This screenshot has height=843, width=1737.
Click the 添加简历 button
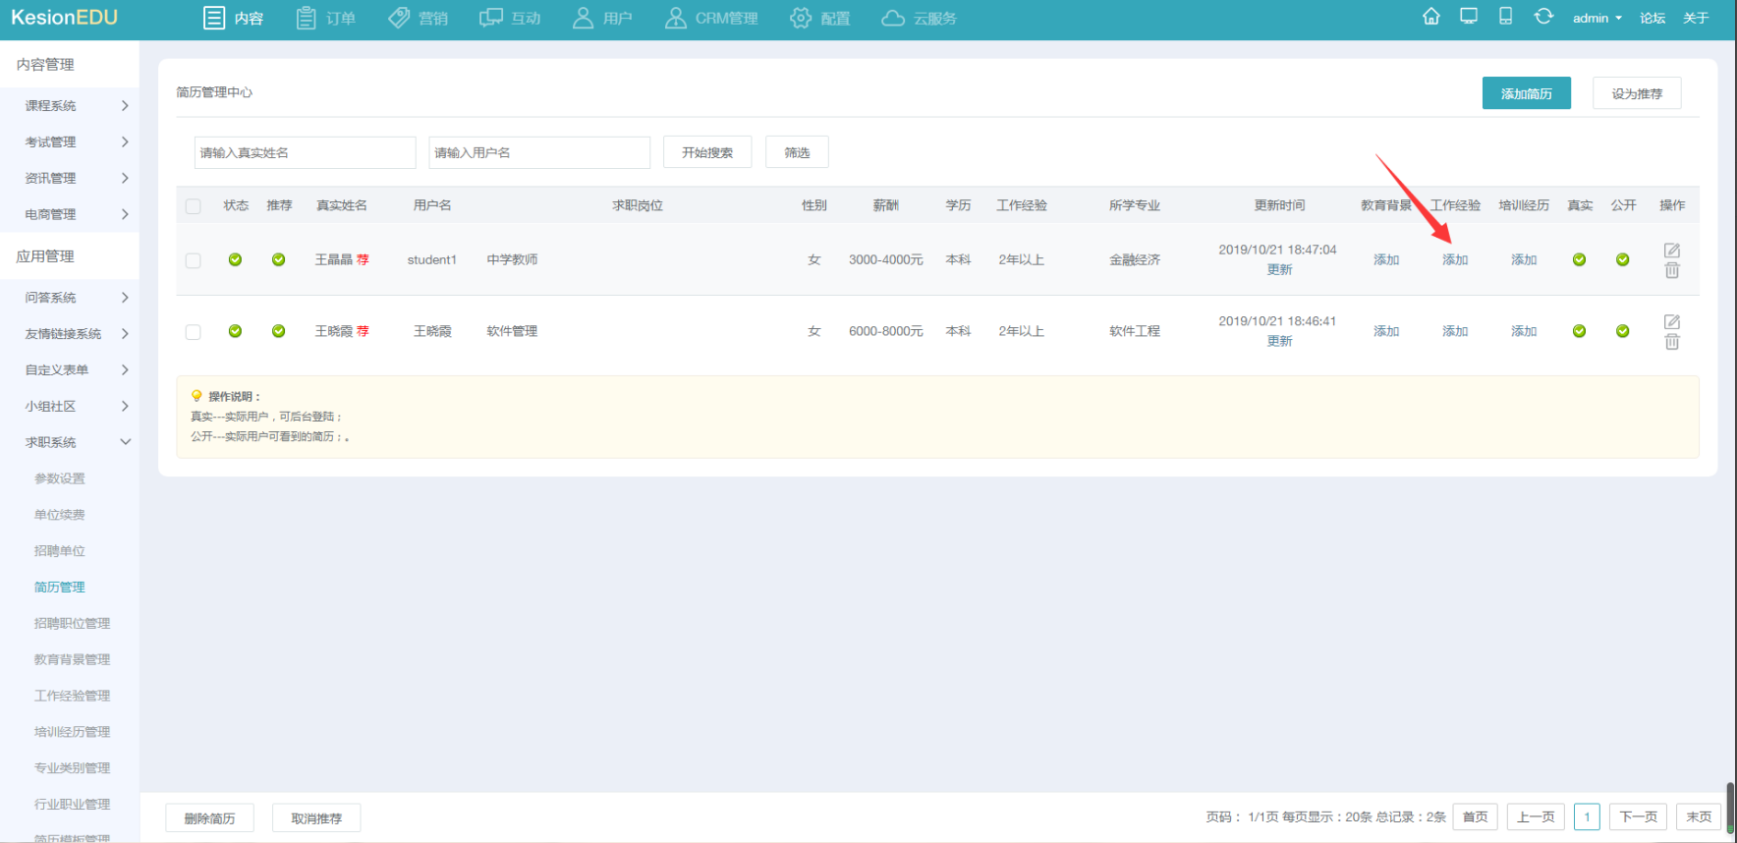tap(1526, 93)
